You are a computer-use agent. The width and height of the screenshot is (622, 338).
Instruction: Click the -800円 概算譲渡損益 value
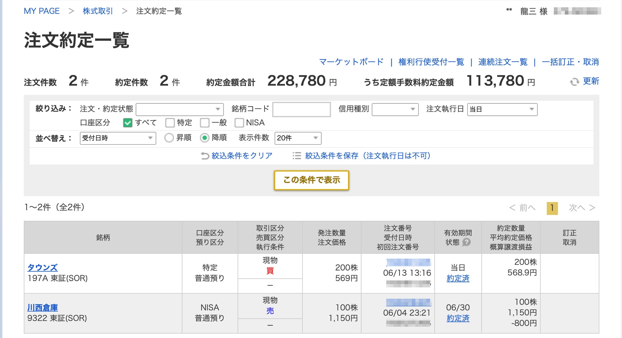pos(524,323)
